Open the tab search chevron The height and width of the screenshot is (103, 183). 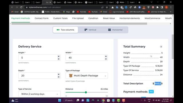point(151,2)
